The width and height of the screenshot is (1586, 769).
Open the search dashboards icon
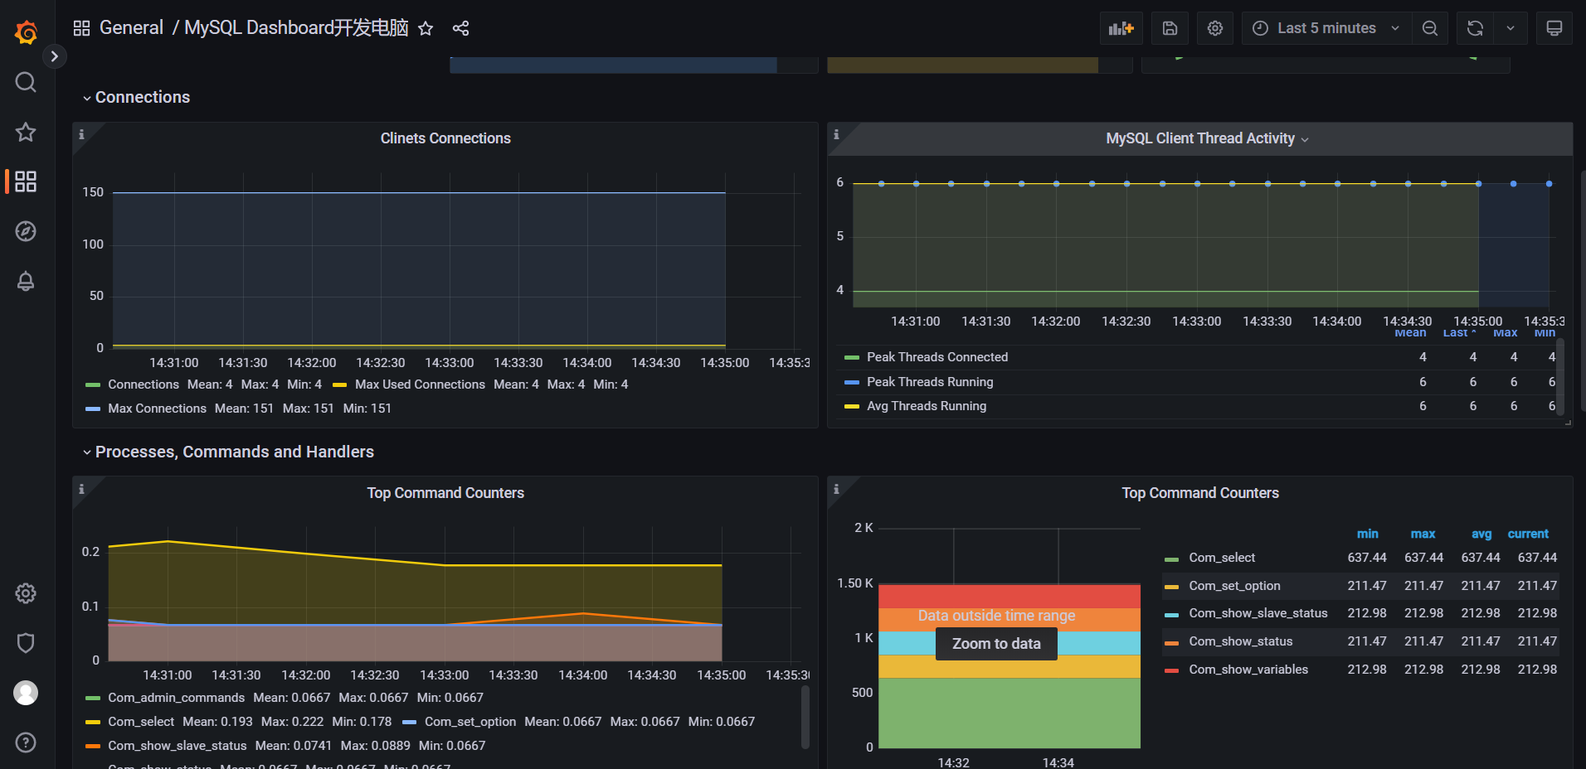[x=26, y=82]
